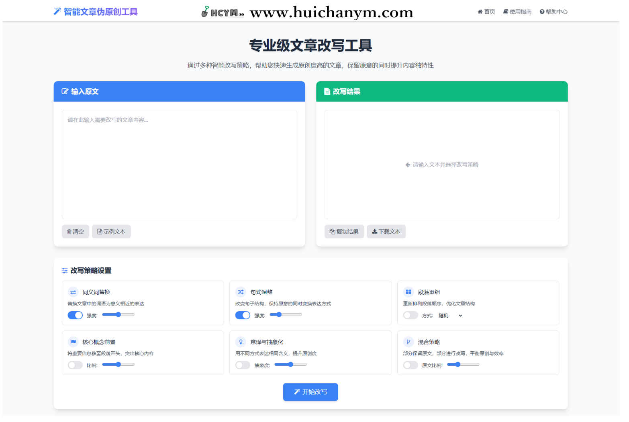
Task: Enable the 混合策略 toggle switch
Action: [x=410, y=365]
